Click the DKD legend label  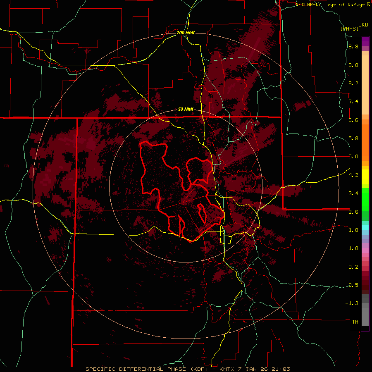tap(363, 25)
